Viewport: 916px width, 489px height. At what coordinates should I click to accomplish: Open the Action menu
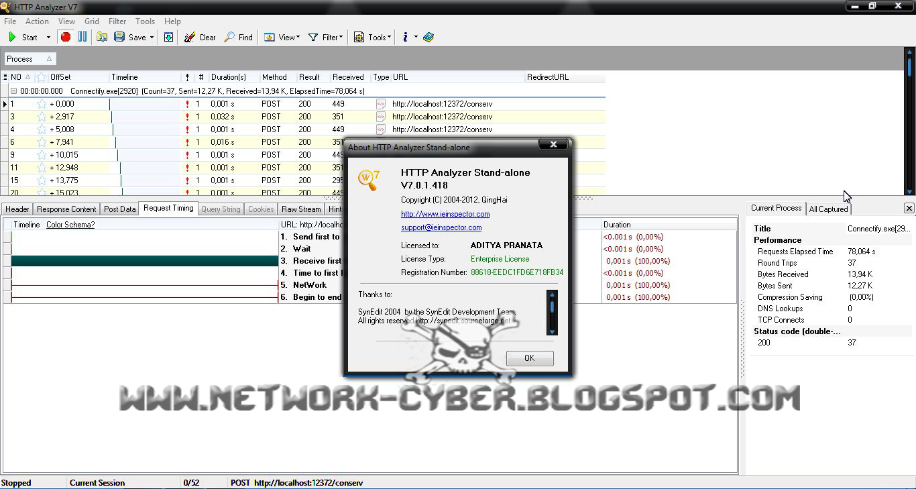click(37, 21)
